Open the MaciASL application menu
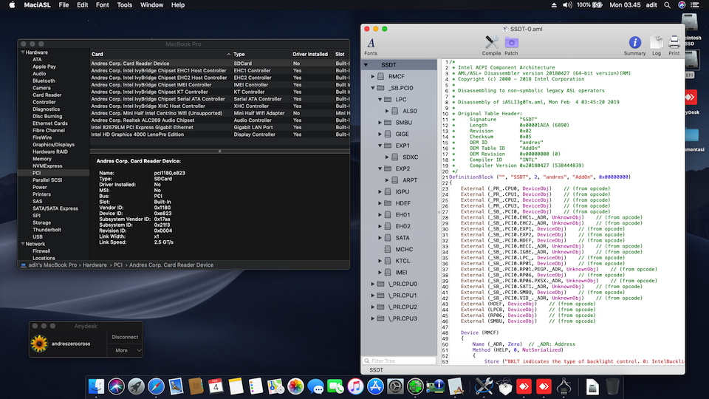This screenshot has height=399, width=709. click(x=37, y=5)
